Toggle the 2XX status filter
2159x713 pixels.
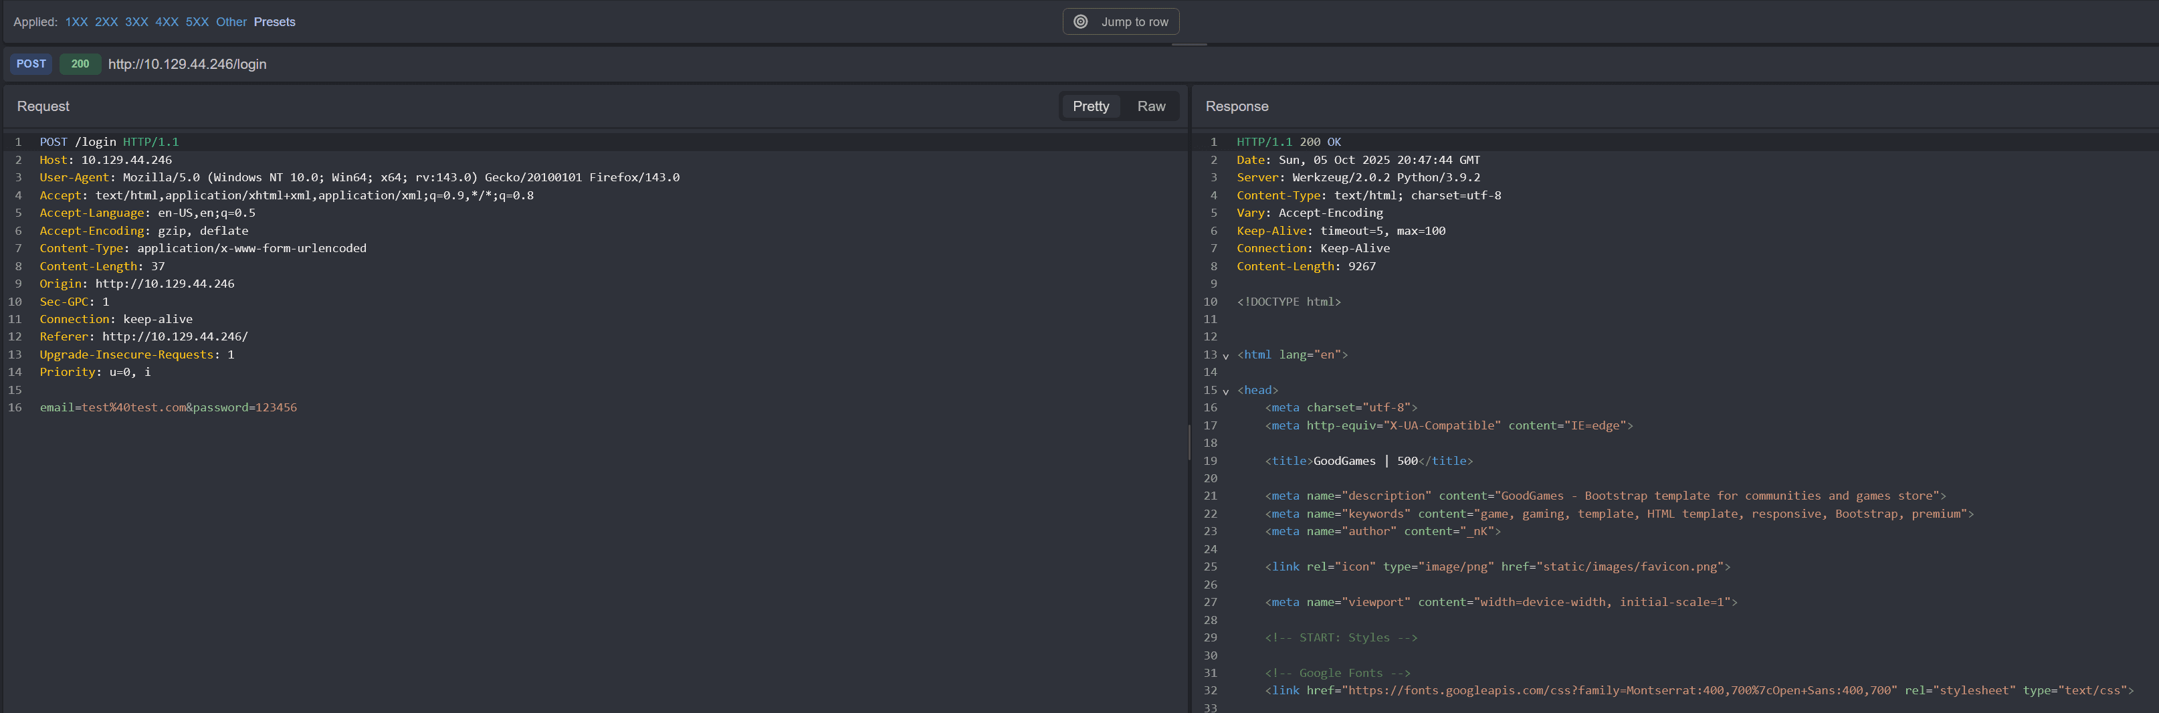pyautogui.click(x=106, y=22)
